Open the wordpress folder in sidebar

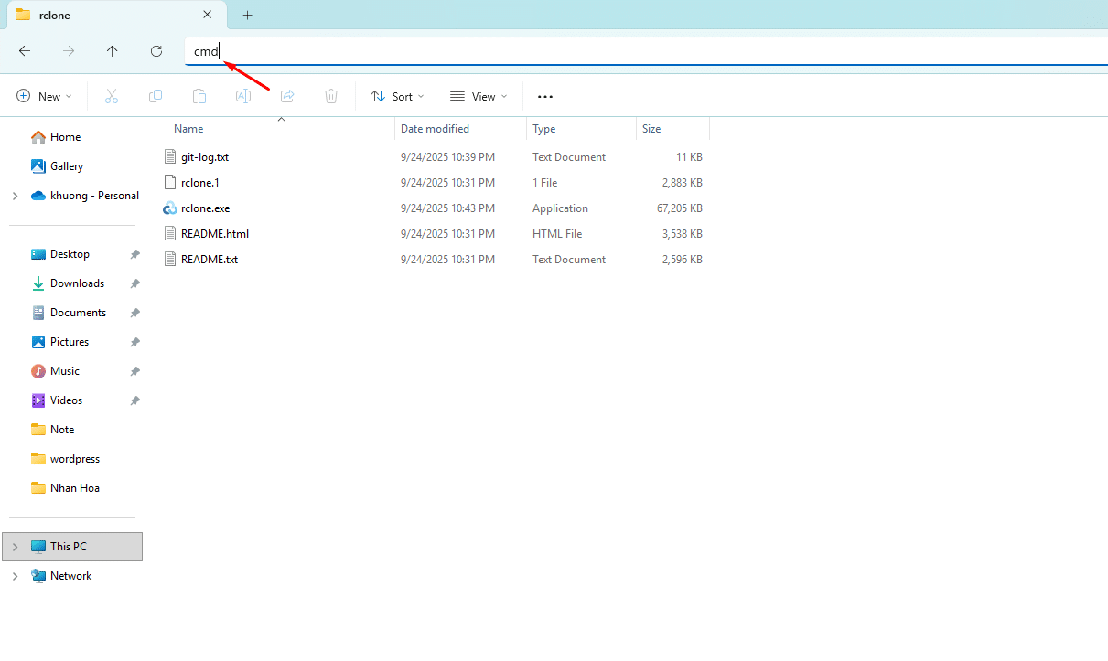coord(74,459)
